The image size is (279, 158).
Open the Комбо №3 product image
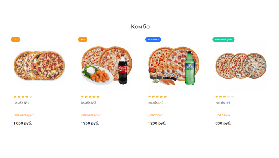pyautogui.click(x=106, y=65)
